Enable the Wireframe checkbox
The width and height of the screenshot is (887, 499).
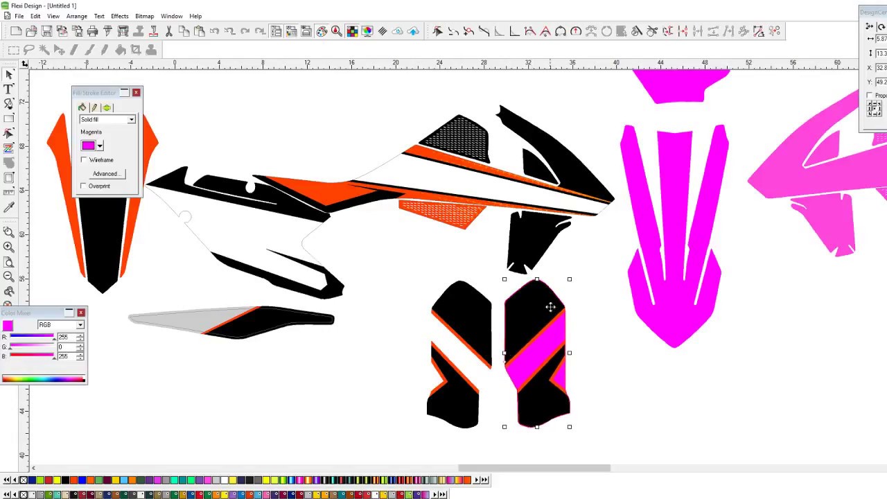[x=83, y=159]
